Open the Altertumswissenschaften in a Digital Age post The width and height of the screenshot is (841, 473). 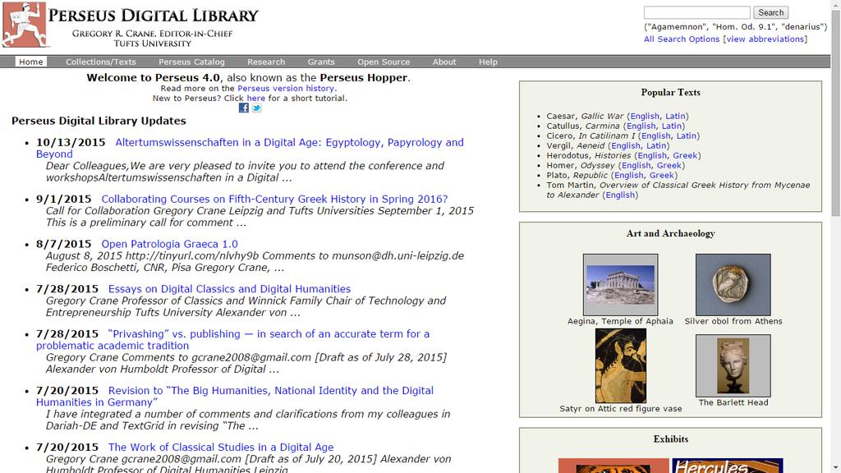(x=250, y=148)
